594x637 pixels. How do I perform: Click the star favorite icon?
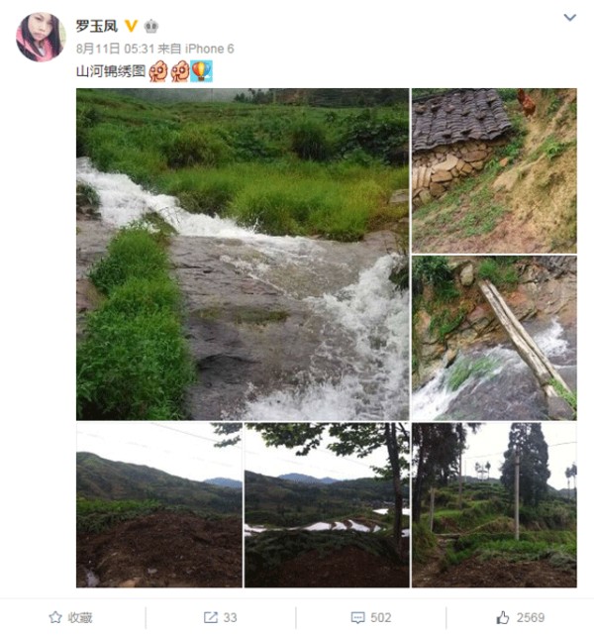click(55, 617)
